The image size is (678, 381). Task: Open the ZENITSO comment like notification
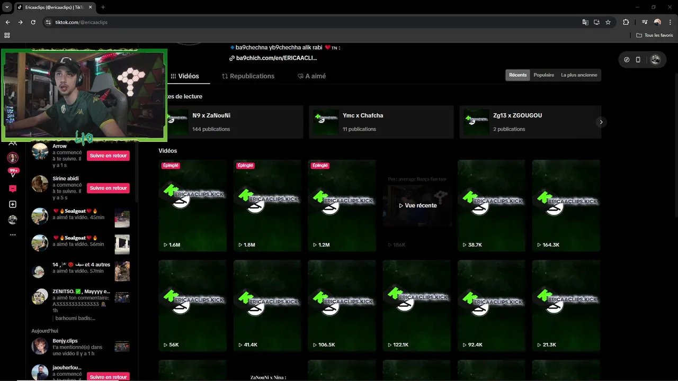tap(81, 304)
